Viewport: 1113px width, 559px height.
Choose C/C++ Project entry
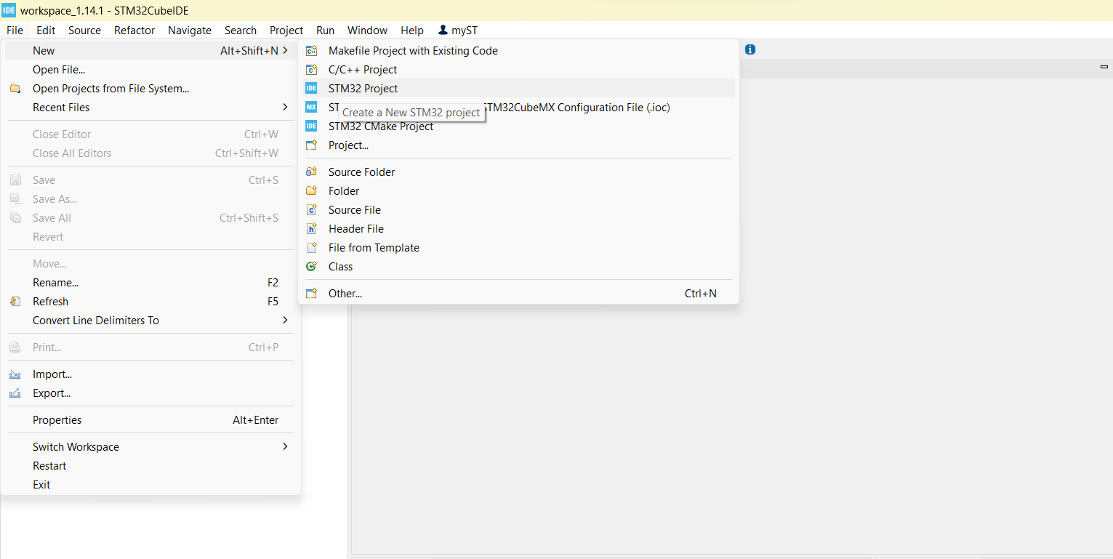click(518, 70)
